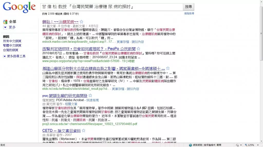Open 進階搜尋 advanced search link
The height and width of the screenshot is (147, 263).
tap(189, 13)
